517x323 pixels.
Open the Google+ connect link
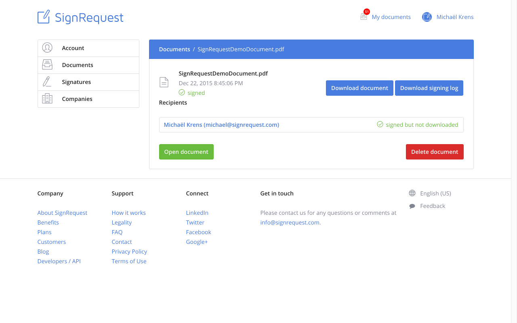(197, 242)
